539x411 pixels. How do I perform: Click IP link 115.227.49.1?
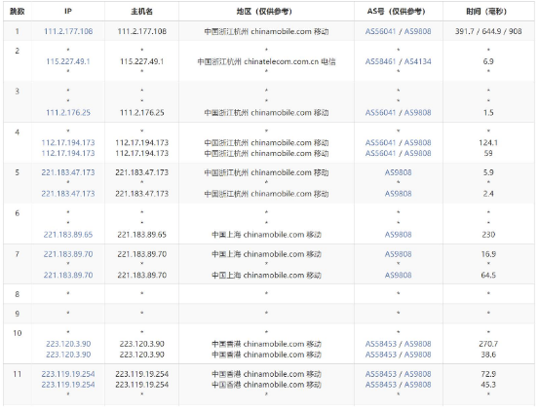68,61
